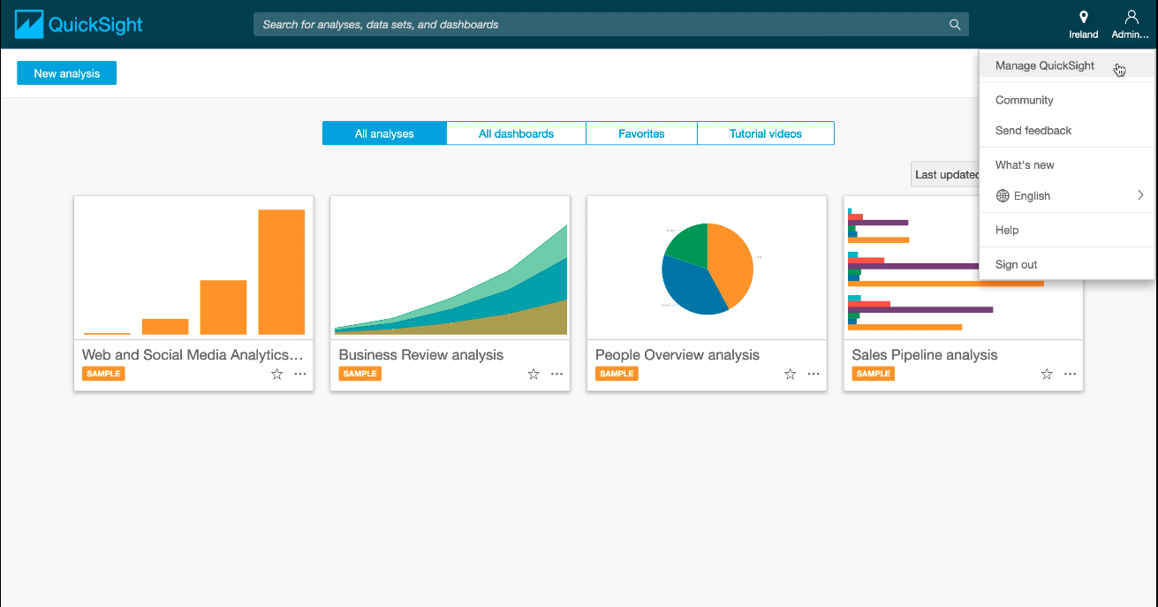Star the Sales Pipeline analysis
This screenshot has width=1158, height=607.
tap(1047, 374)
